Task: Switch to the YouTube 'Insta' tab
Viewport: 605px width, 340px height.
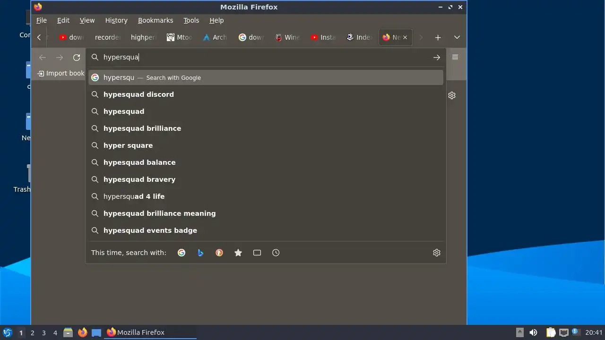Action: 322,37
